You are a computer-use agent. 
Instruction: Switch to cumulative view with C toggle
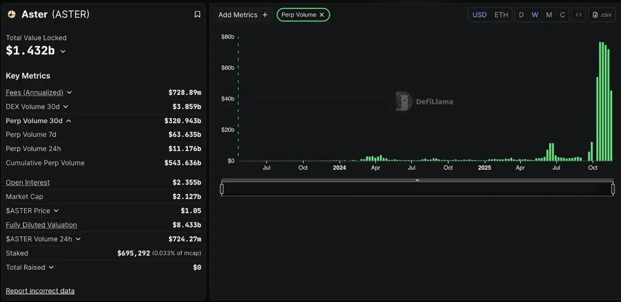pos(562,15)
